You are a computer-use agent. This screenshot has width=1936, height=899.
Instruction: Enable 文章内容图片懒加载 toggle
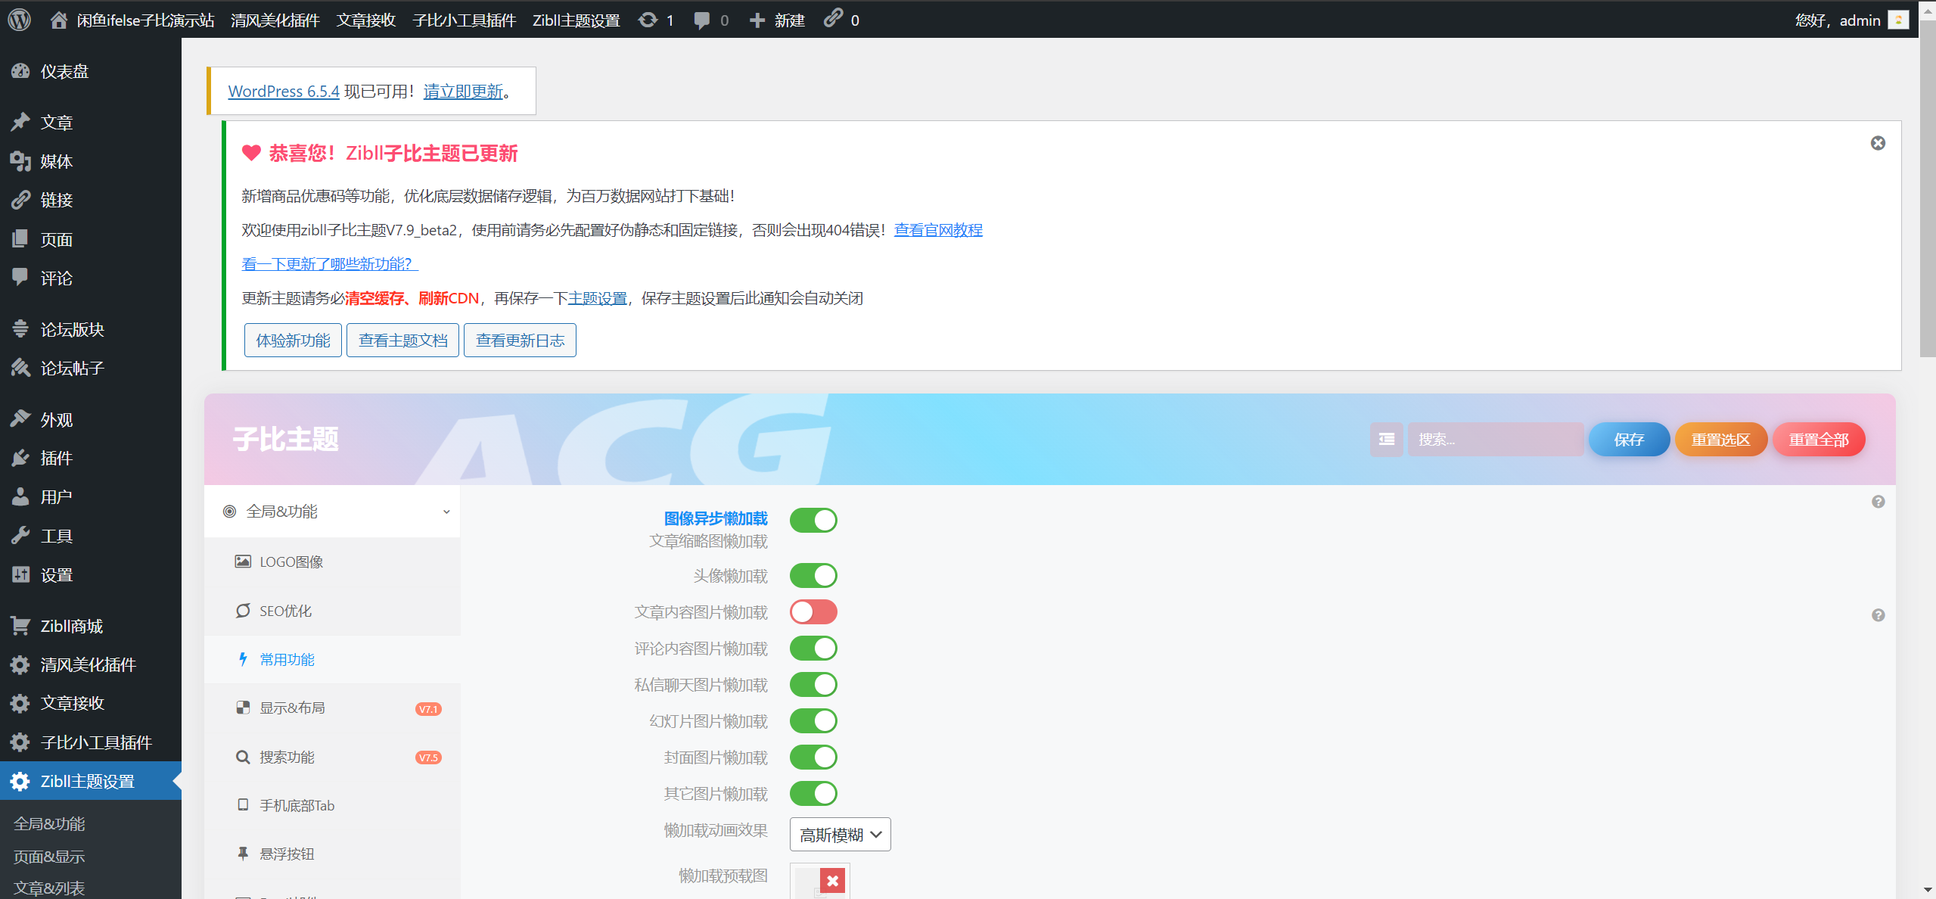(813, 612)
